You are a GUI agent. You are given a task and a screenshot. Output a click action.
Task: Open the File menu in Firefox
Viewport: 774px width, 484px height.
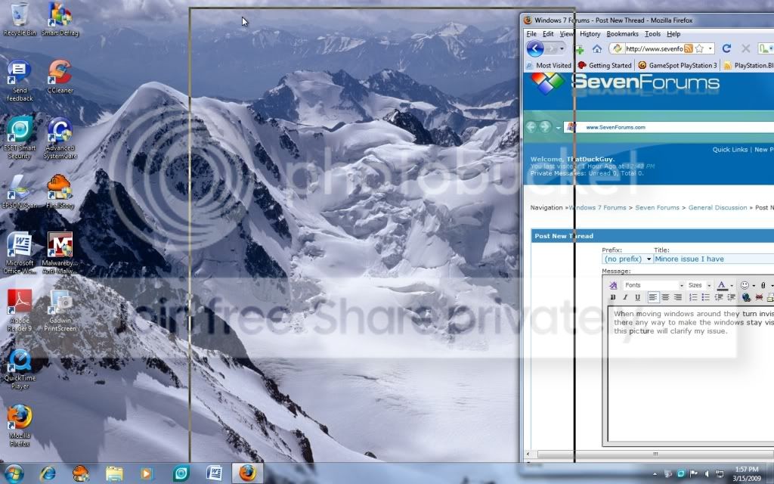[531, 34]
